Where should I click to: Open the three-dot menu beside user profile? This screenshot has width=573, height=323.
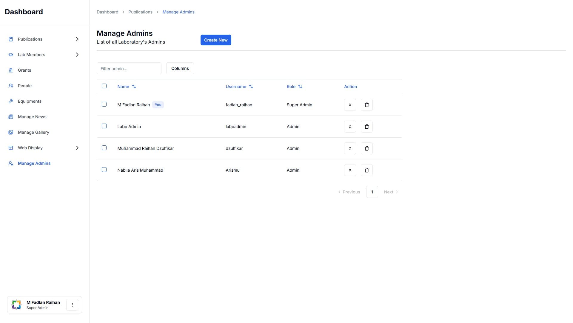click(x=72, y=305)
